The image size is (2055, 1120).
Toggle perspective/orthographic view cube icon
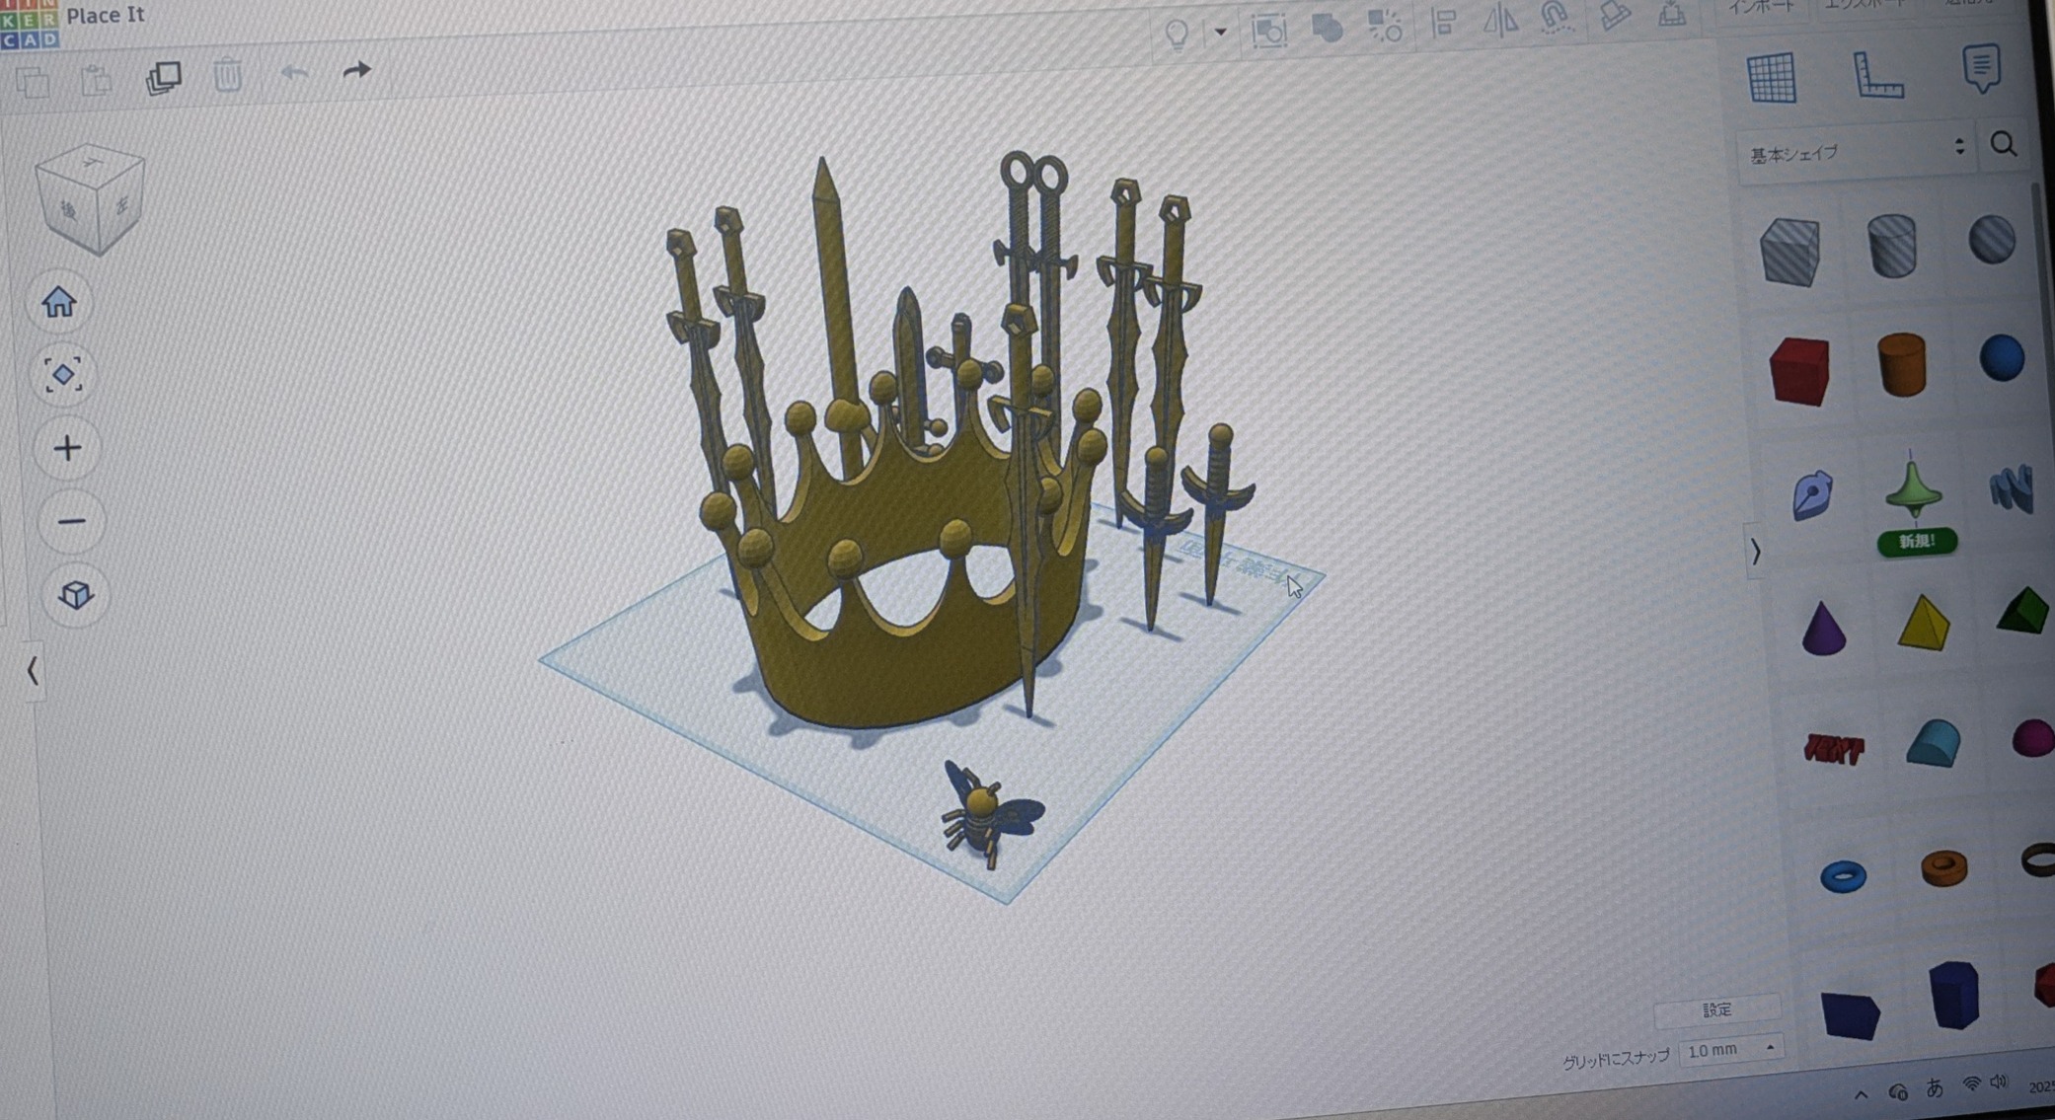(76, 594)
